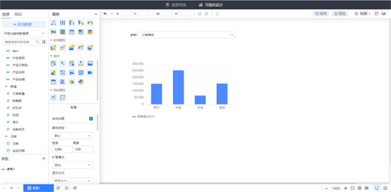Click the canvas 宽度 input field
Viewport: 391px width, 192px height.
(x=61, y=149)
